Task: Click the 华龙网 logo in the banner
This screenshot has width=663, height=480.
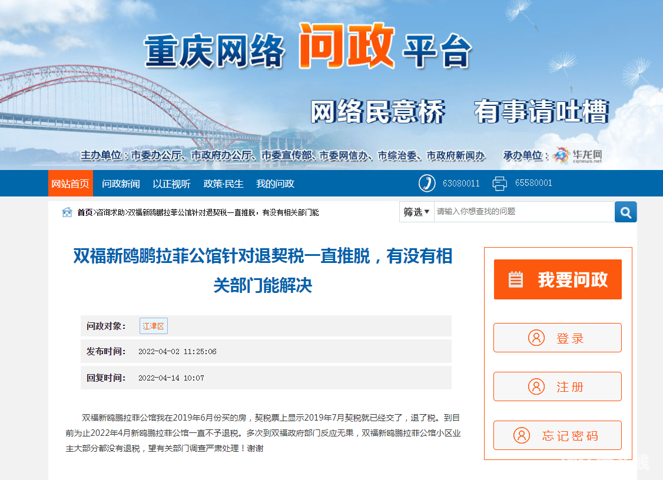Action: (x=578, y=156)
